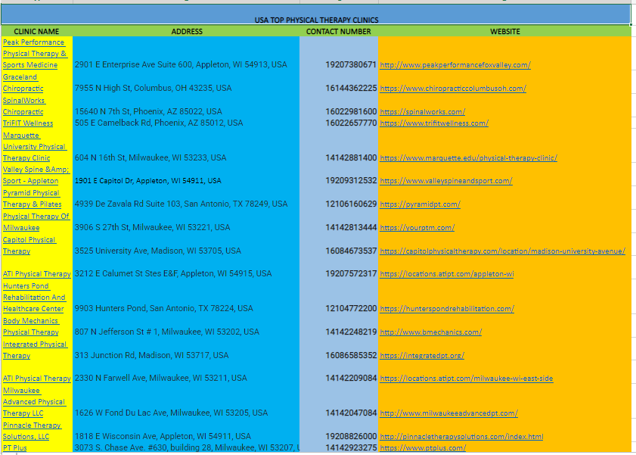Viewport: 636px width, 455px height.
Task: Open the PT Plus clinic link
Action: point(15,448)
